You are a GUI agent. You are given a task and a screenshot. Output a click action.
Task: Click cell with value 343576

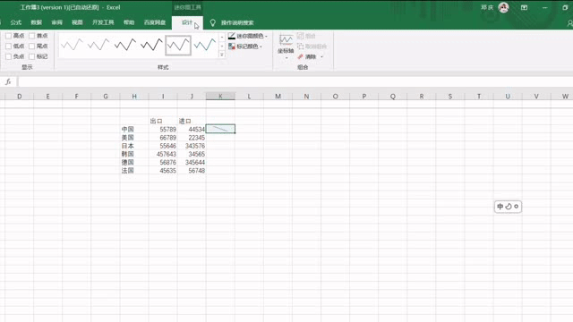tap(192, 146)
